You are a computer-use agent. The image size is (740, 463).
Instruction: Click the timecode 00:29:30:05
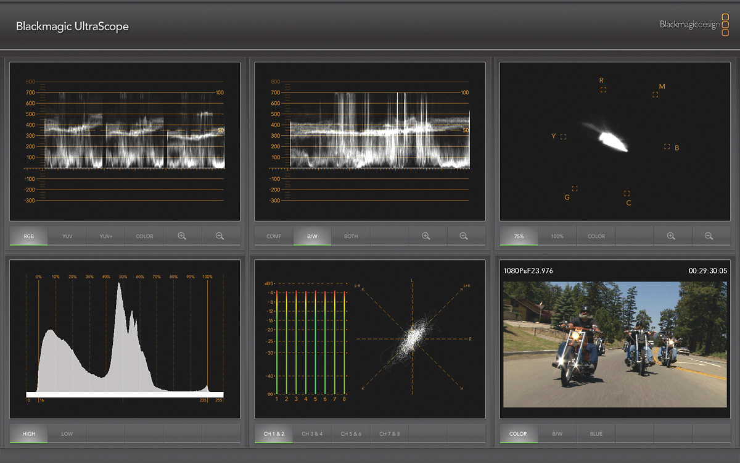[708, 270]
